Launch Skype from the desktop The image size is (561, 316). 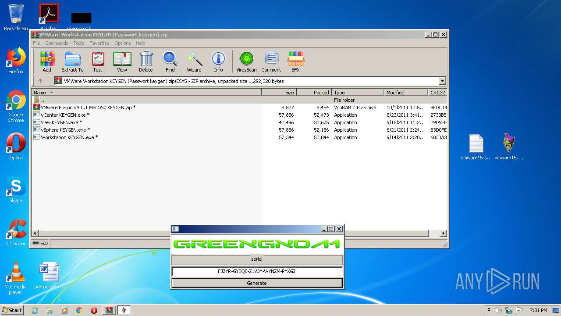coord(16,190)
